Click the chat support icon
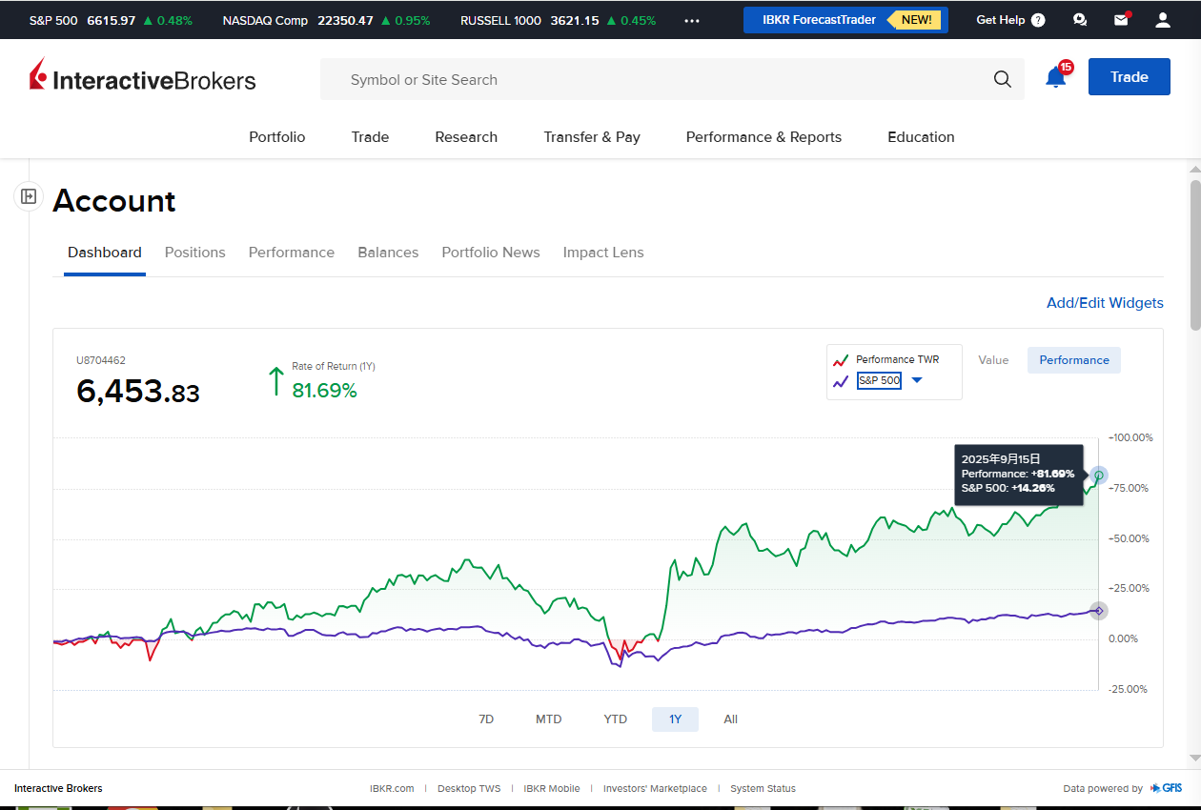 (x=1079, y=20)
